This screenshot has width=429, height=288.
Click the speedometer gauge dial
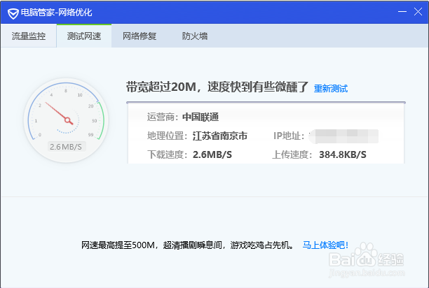point(66,120)
